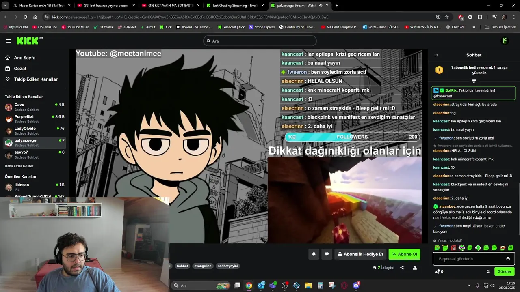The height and width of the screenshot is (292, 520).
Task: Reload the page in Chrome
Action: [25, 17]
